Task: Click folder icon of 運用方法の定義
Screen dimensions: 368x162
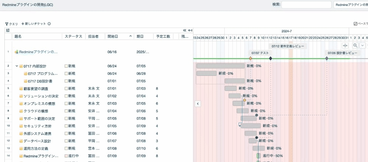Action: [21, 148]
